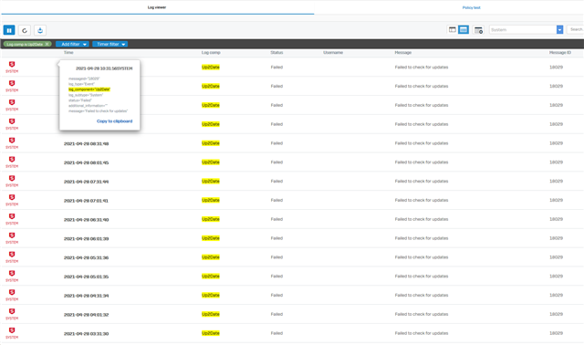584x345 pixels.
Task: Expand the System log module dropdown arrow
Action: (x=559, y=30)
